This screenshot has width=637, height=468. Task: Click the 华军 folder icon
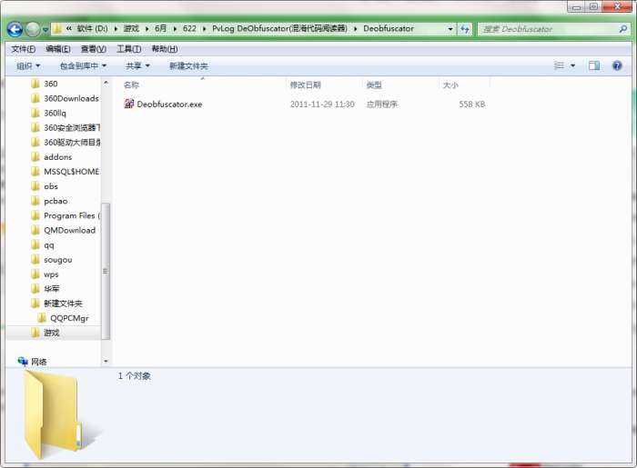35,288
